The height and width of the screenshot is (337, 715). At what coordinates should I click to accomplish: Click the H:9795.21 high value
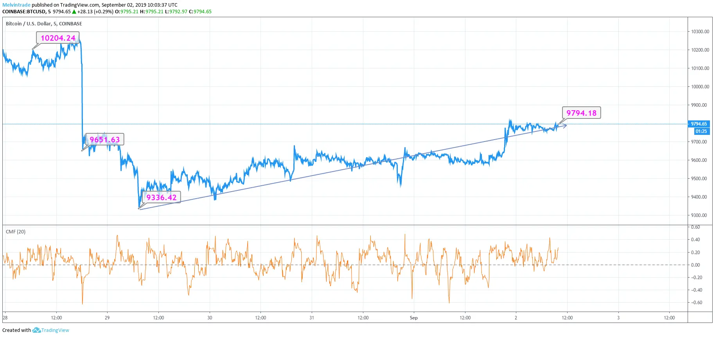[x=152, y=12]
